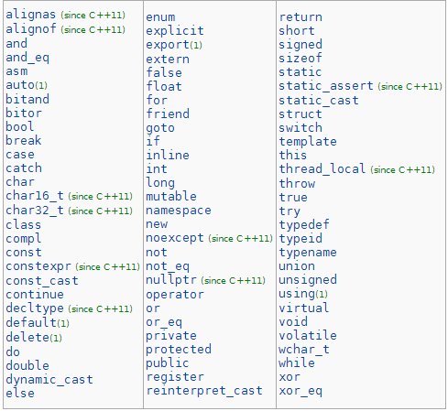This screenshot has width=448, height=411.
Task: Click the explicit keyword link
Action: point(175,31)
